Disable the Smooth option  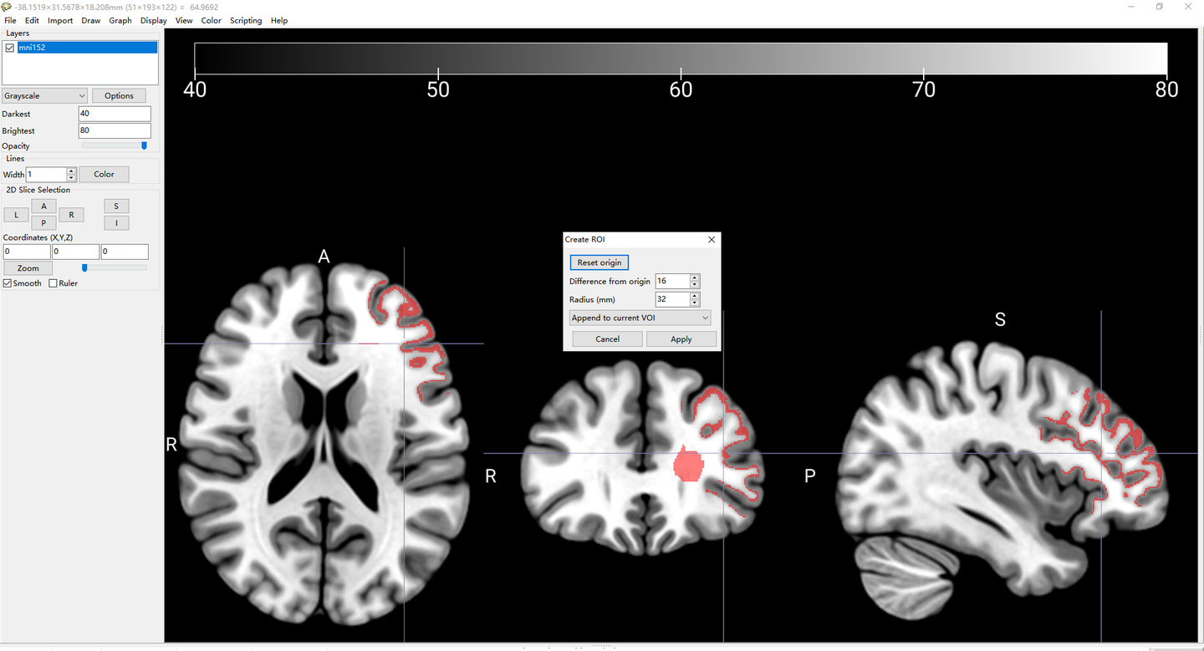(7, 283)
